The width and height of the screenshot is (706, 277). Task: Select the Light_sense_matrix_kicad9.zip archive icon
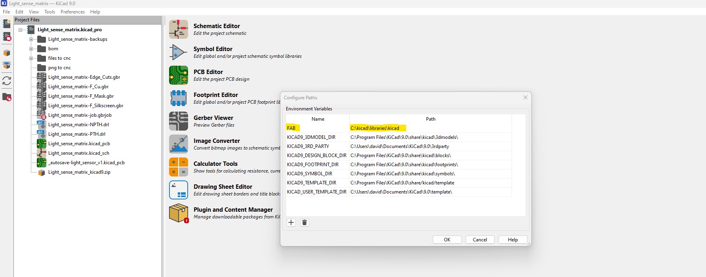point(42,172)
